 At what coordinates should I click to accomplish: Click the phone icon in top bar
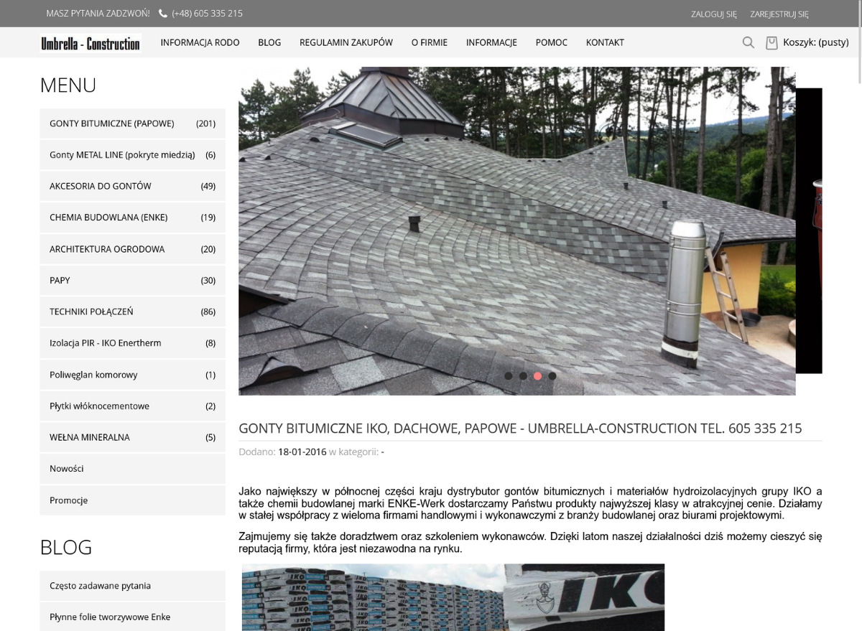click(x=163, y=14)
